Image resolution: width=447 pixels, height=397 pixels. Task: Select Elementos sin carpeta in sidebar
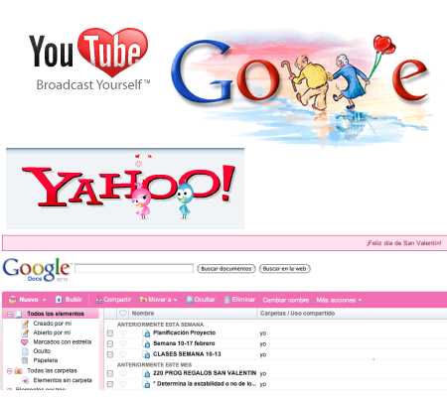63,380
